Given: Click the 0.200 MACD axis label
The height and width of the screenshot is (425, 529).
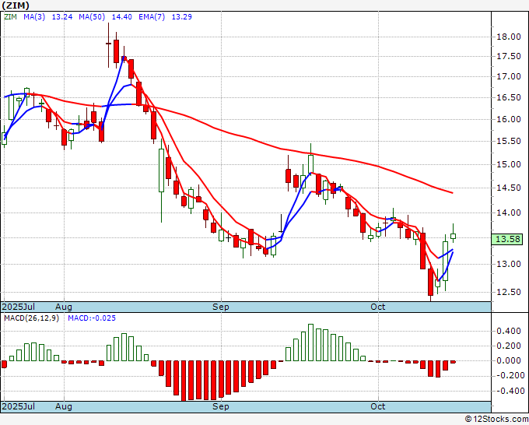Looking at the screenshot, I should tap(509, 346).
